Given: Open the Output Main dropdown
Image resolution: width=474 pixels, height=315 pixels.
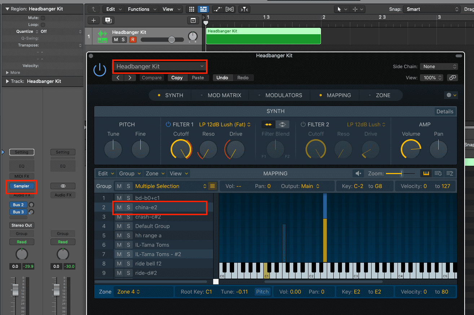Looking at the screenshot, I should click(310, 186).
